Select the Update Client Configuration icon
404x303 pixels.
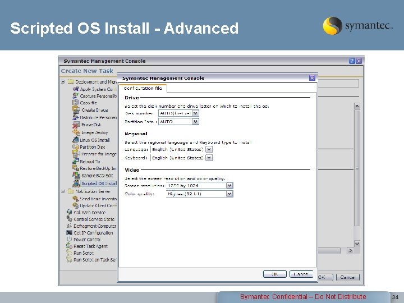tap(76, 205)
